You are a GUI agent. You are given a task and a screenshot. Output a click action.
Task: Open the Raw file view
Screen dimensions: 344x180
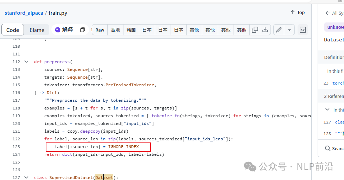coord(100,30)
